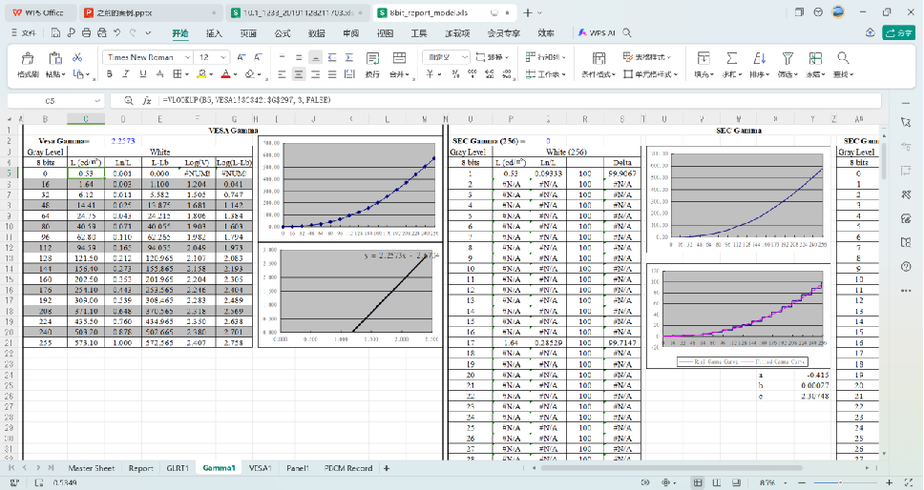This screenshot has width=924, height=490.
Task: Click the selection pointer icon in sidebar
Action: click(906, 122)
